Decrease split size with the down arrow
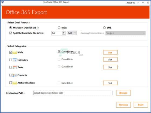 point(64,34)
